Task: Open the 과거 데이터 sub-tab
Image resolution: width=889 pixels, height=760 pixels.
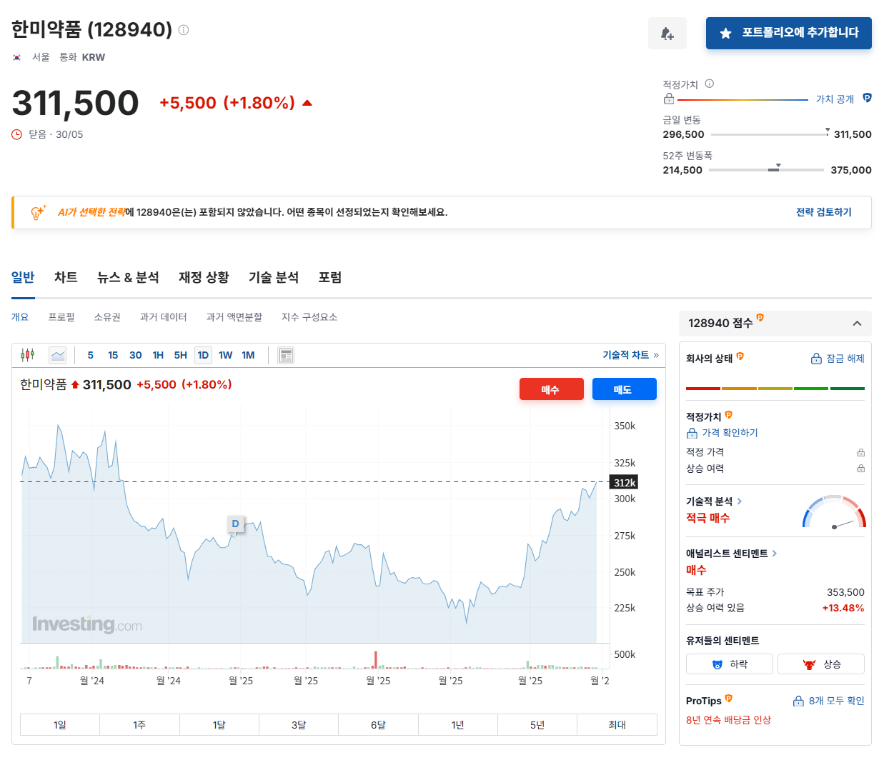Action: click(164, 317)
